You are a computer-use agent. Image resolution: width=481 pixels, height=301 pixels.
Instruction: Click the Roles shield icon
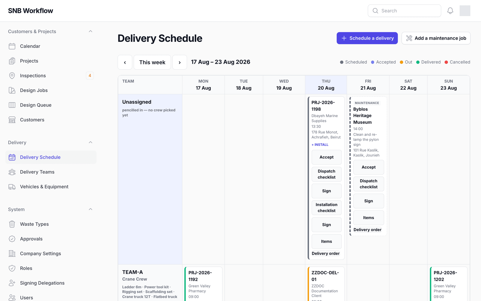12,268
